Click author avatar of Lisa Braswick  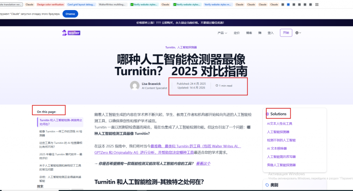(x=135, y=86)
